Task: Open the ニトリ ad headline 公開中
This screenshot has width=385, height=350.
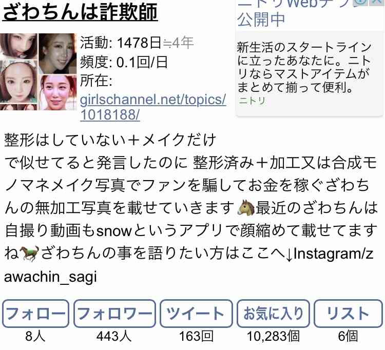Action: tap(261, 19)
